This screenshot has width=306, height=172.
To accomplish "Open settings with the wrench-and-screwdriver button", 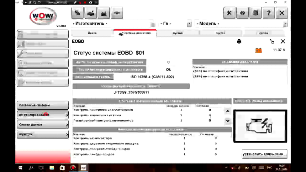I will (x=229, y=13).
